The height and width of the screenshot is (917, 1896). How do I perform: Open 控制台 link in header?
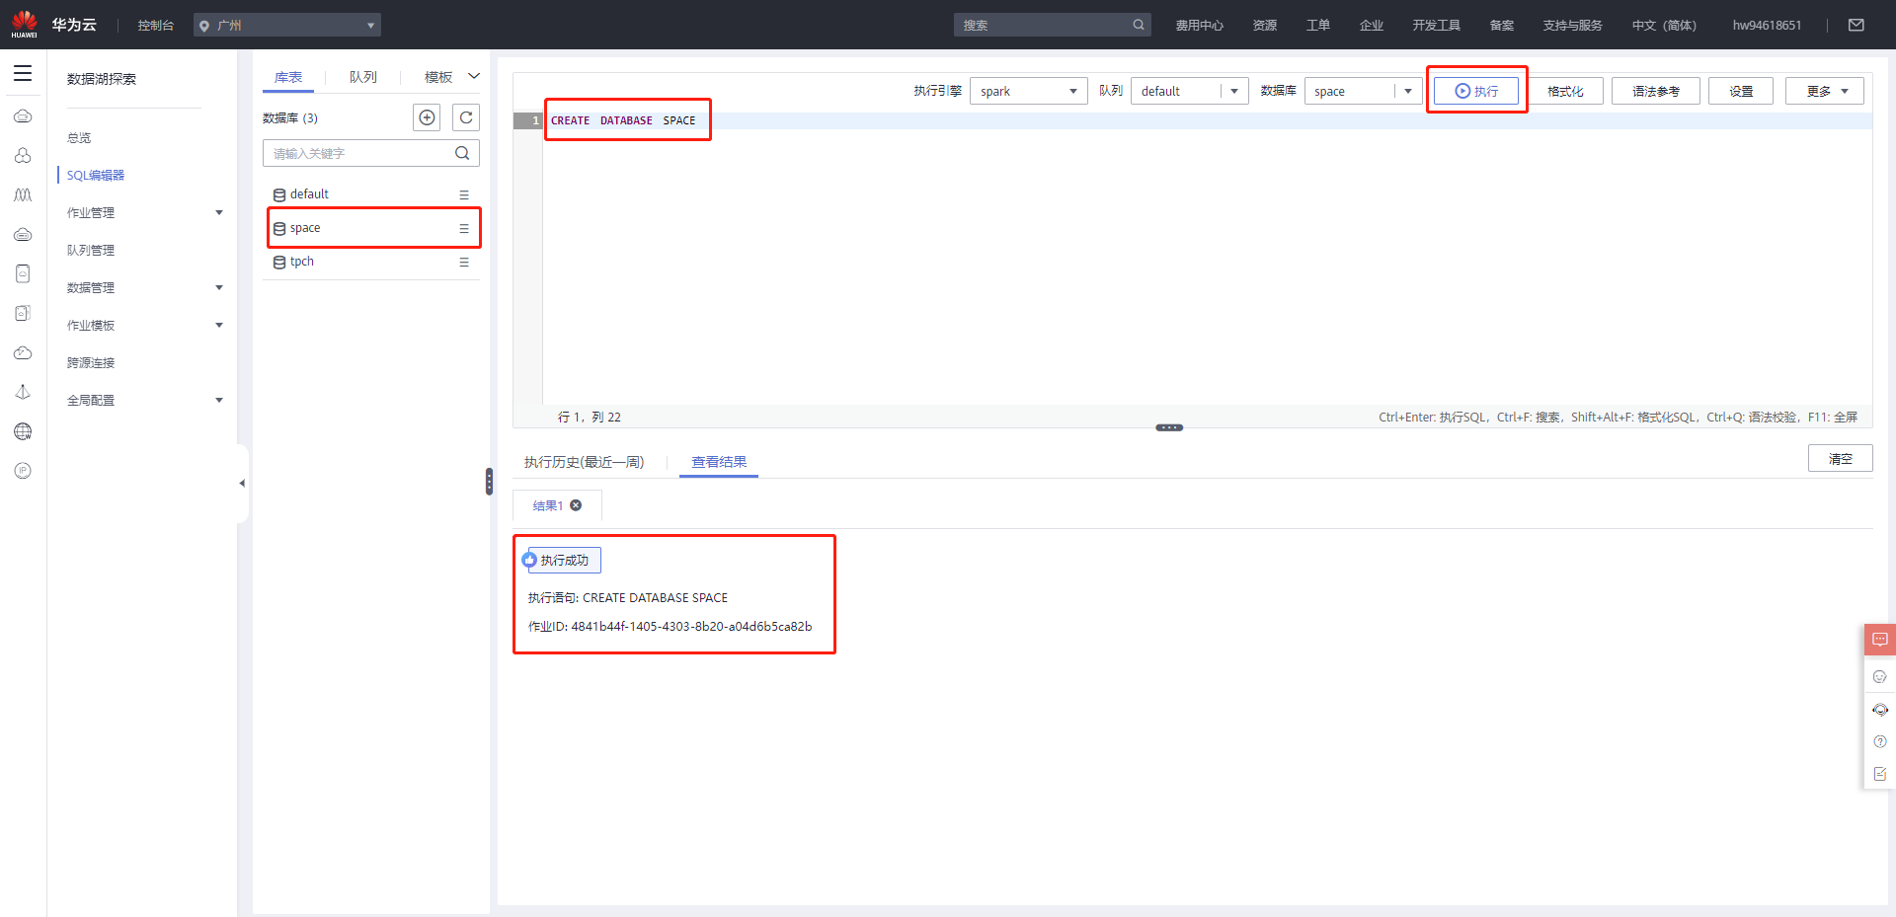(156, 25)
